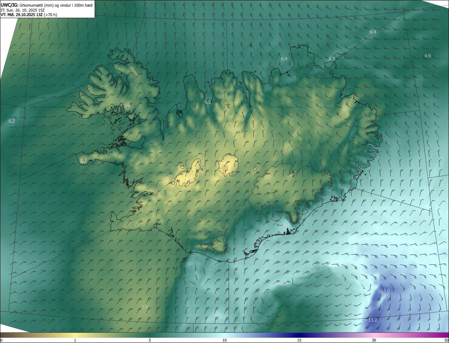Click the 2.9 value label offshore southwest

click(145, 307)
